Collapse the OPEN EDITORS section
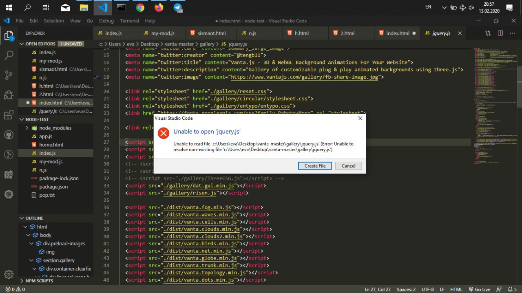 click(x=22, y=44)
